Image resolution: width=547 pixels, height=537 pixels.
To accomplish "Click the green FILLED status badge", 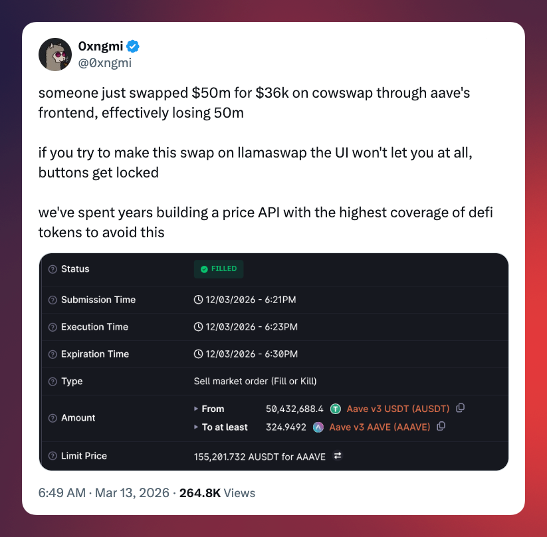I will (x=219, y=269).
